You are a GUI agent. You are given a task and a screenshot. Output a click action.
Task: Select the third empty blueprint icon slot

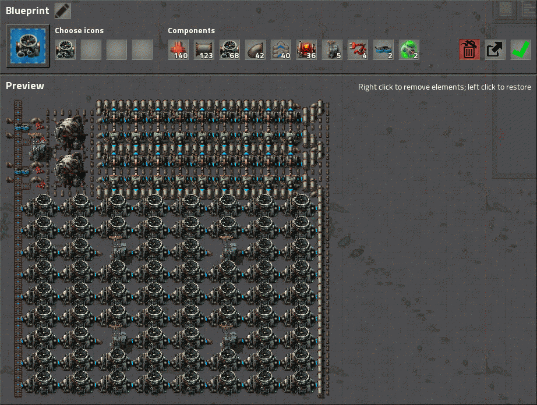(x=116, y=49)
